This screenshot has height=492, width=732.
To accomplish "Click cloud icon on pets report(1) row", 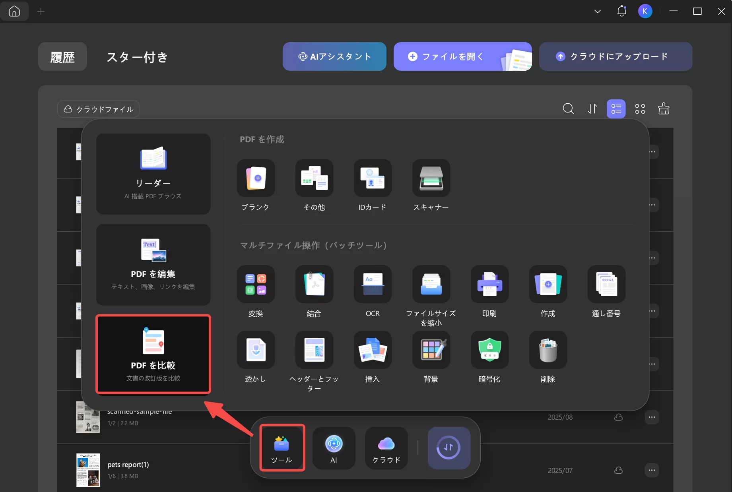I will point(618,470).
